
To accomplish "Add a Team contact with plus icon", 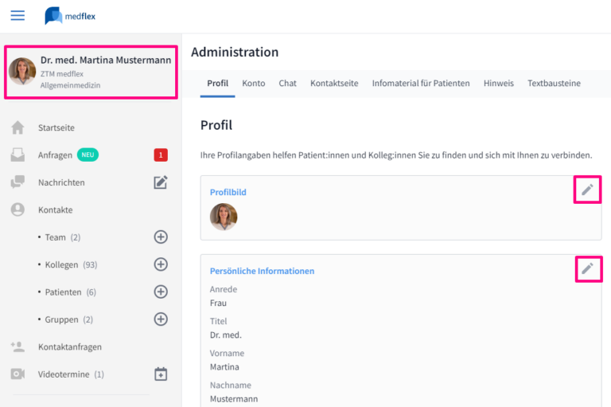I will point(161,237).
